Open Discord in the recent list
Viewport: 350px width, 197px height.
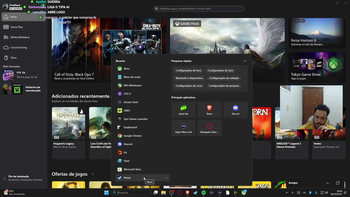pos(143,144)
